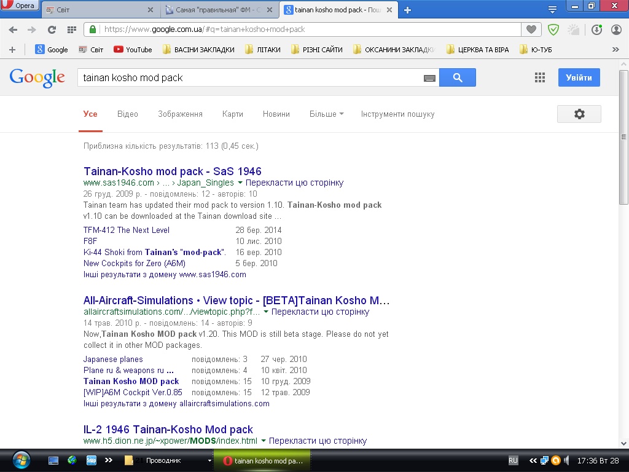Open the Світ bookmark
The image size is (629, 472).
91,50
